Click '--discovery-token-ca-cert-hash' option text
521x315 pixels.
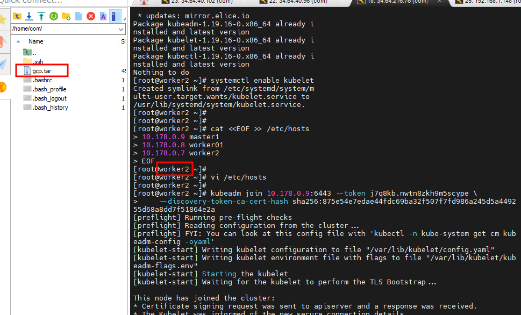click(x=224, y=202)
